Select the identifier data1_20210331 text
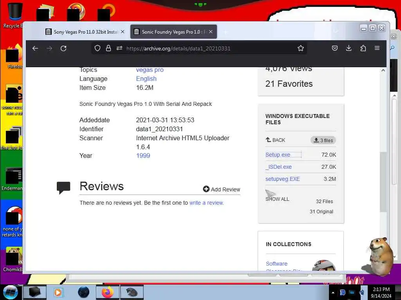401x300 pixels. pyautogui.click(x=159, y=129)
